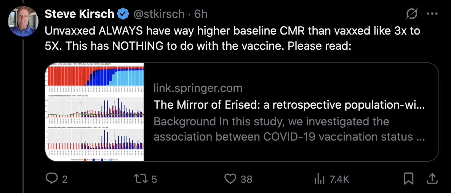The image size is (451, 193).
Task: Open 'The Mirror of Erised' article title
Action: pyautogui.click(x=289, y=105)
